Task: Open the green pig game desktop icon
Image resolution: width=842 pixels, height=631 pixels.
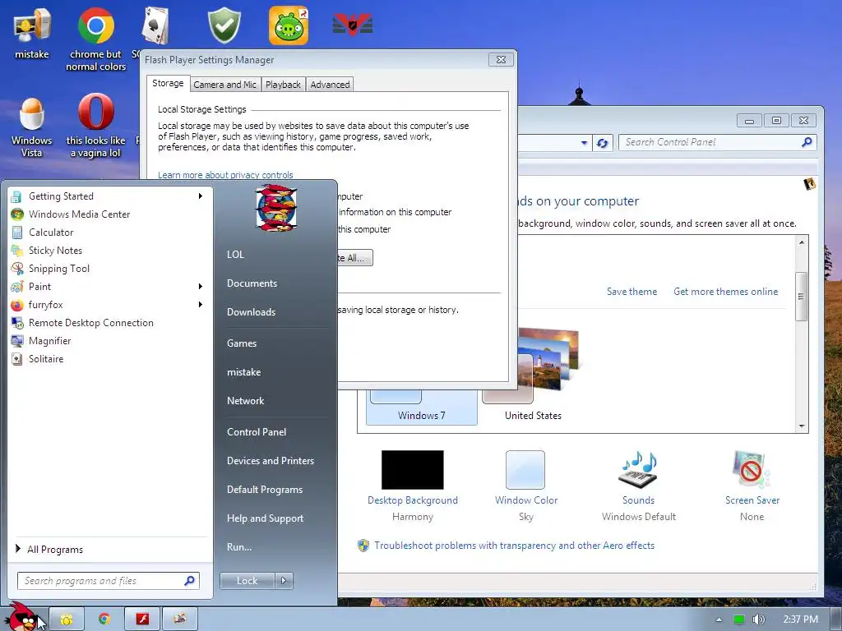Action: 289,25
